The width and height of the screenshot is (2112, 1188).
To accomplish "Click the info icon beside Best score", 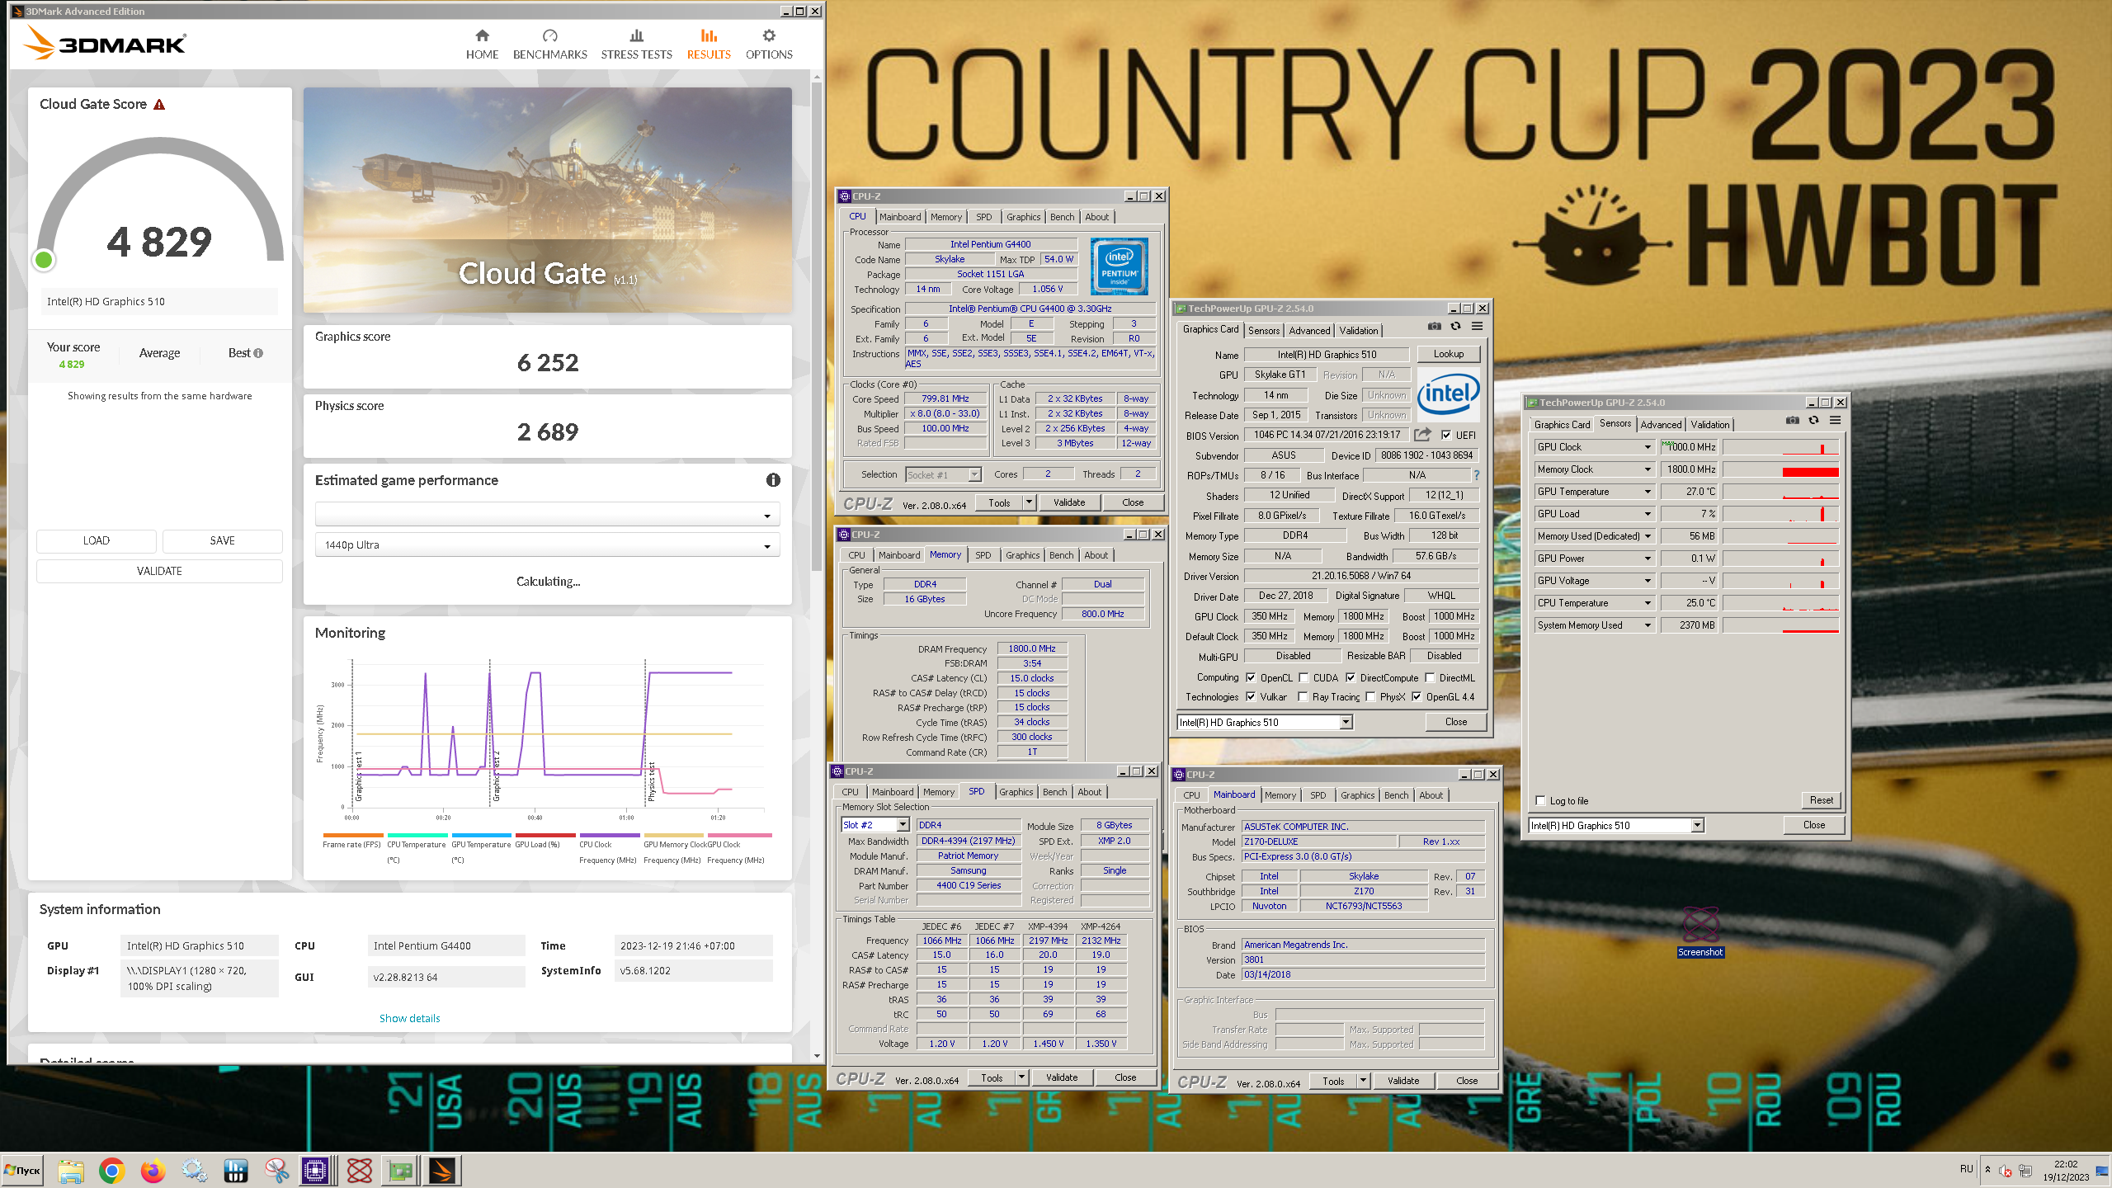I will tap(258, 353).
